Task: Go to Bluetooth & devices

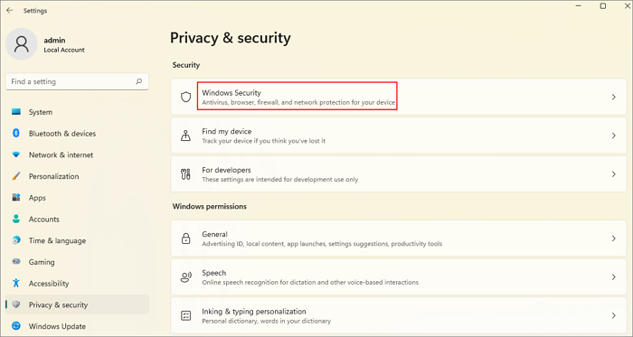Action: pyautogui.click(x=77, y=134)
